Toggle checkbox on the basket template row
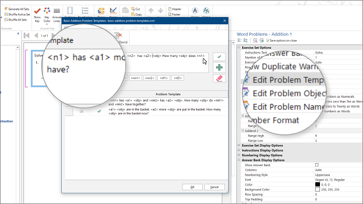Viewport: 363px width, 204px height. point(81,111)
